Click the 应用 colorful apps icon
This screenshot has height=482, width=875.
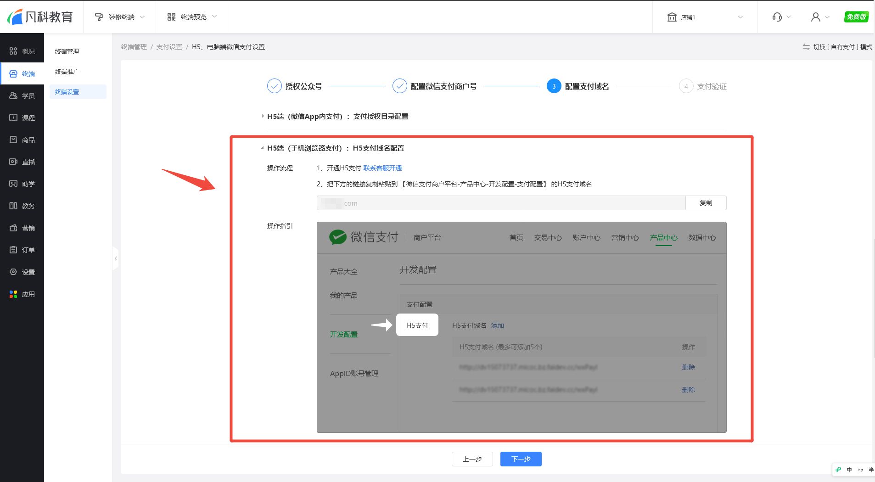pyautogui.click(x=13, y=294)
